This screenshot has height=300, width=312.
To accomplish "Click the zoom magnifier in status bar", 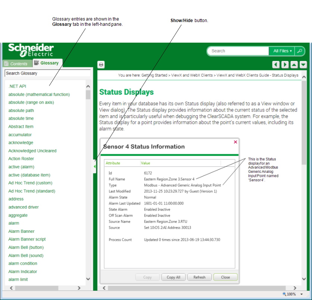I will 284,294.
